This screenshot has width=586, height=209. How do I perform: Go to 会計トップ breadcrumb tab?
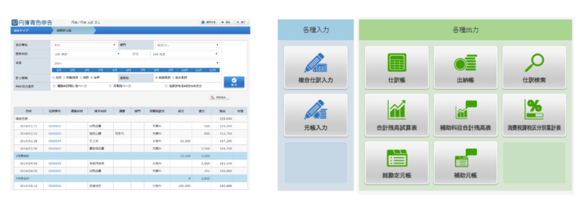click(x=29, y=30)
